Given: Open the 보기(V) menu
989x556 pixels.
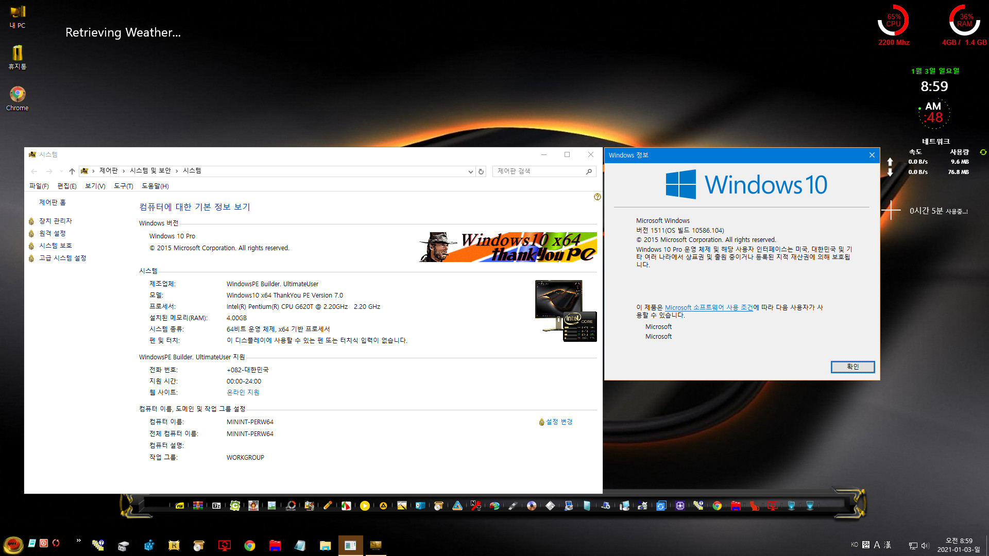Looking at the screenshot, I should point(95,186).
